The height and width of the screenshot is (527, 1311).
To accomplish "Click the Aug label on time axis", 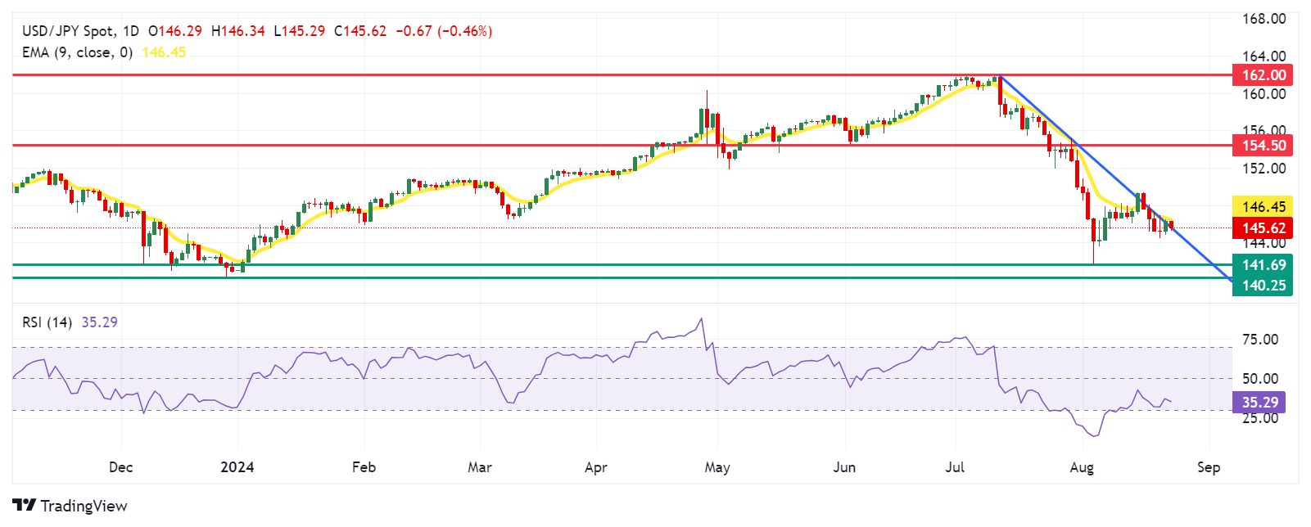I will click(x=1082, y=467).
